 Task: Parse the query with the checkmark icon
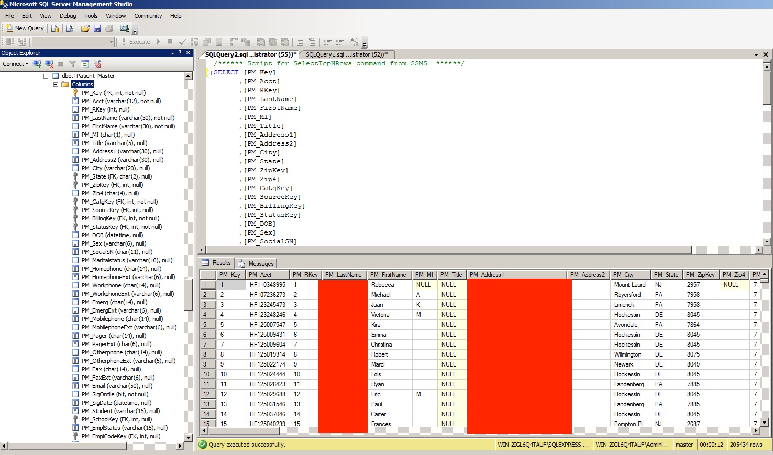coord(182,41)
